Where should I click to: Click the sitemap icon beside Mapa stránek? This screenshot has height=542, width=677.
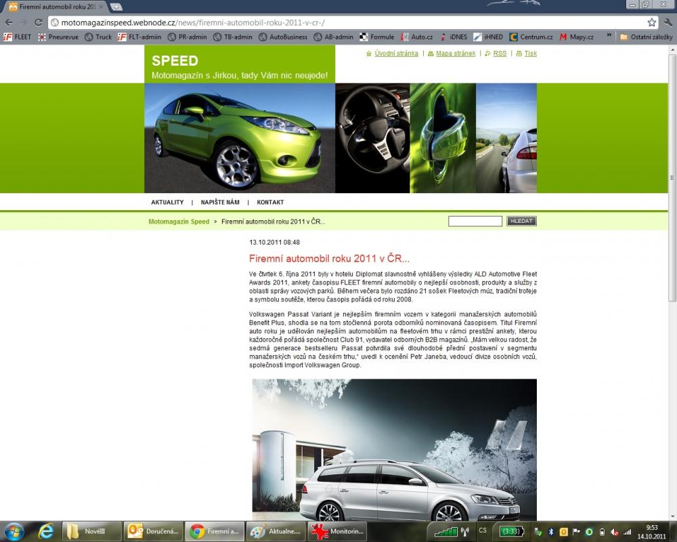[x=431, y=54]
